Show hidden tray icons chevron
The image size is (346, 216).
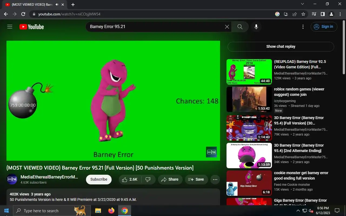tap(298, 211)
